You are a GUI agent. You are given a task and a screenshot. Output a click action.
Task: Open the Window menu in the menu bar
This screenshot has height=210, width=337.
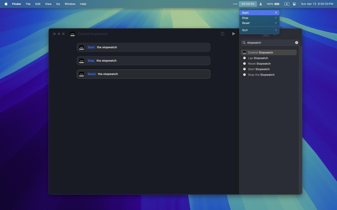[70, 4]
